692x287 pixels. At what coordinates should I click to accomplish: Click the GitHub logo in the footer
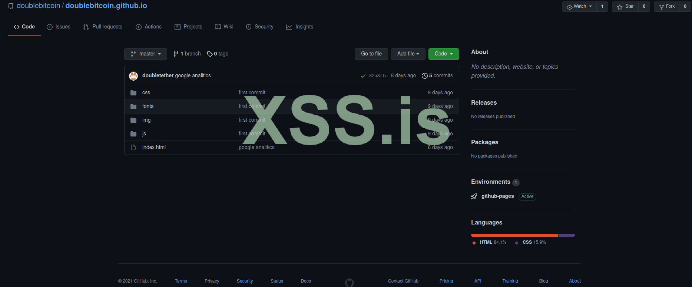(350, 283)
